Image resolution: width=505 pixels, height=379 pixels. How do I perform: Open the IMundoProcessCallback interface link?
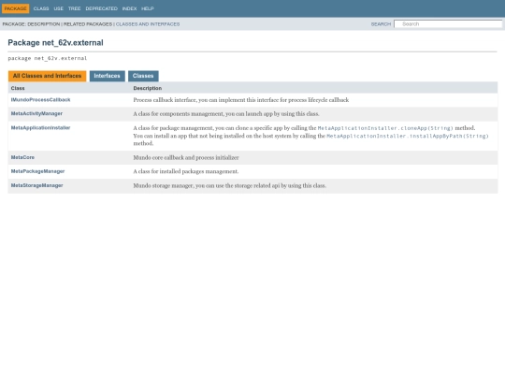pos(40,100)
